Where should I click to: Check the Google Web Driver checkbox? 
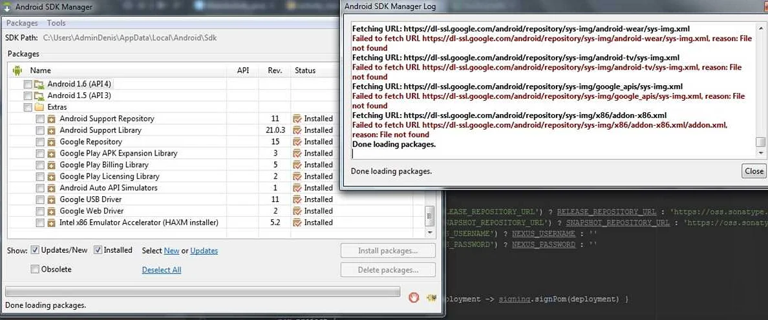40,211
